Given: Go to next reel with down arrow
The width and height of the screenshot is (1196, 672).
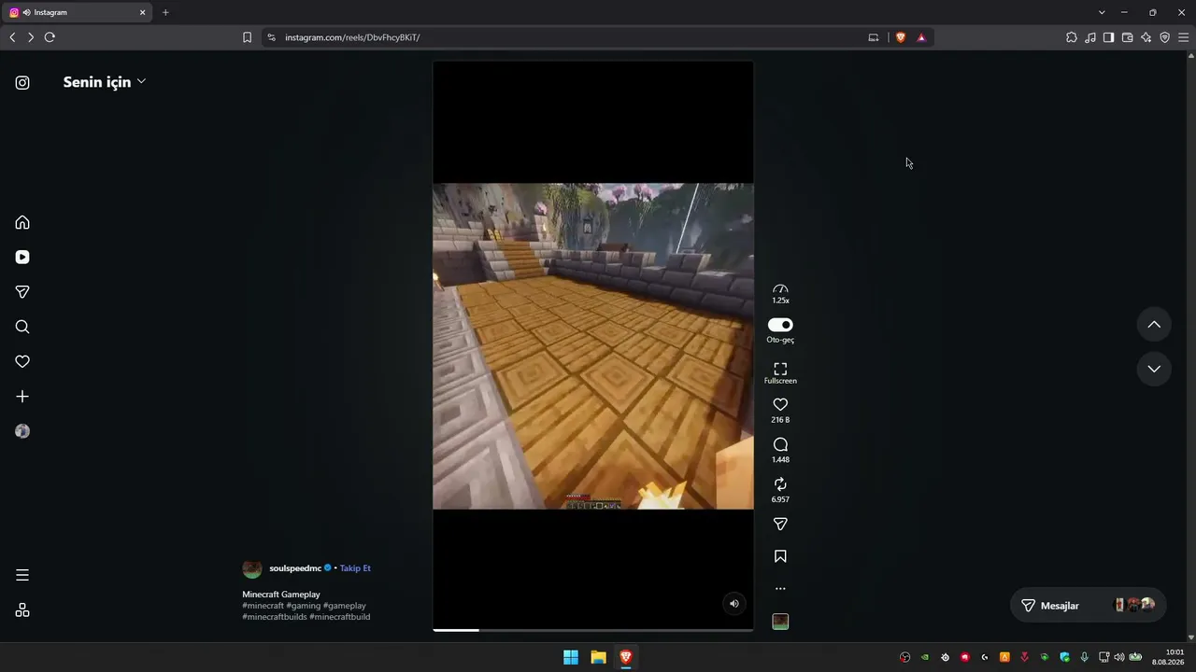Looking at the screenshot, I should pyautogui.click(x=1154, y=369).
